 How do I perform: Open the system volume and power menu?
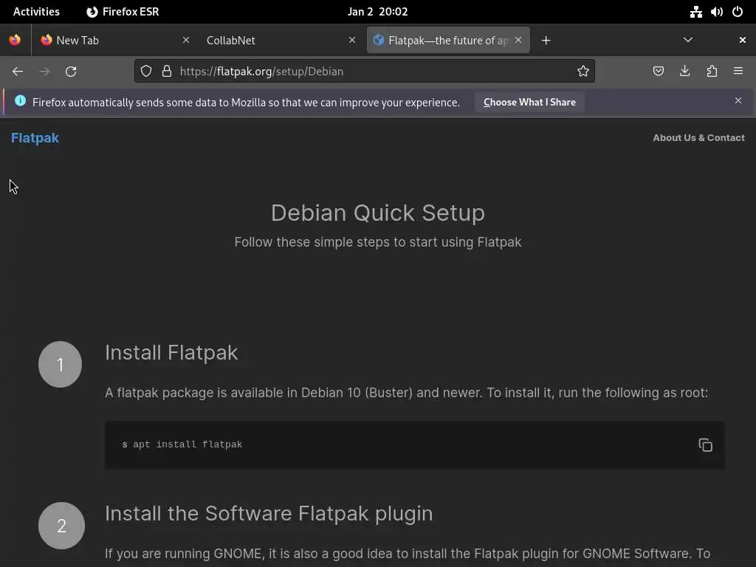pos(717,12)
